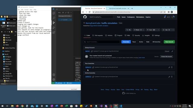Click the refresh icon in Source Control header
This screenshot has height=108, width=193.
68,13
